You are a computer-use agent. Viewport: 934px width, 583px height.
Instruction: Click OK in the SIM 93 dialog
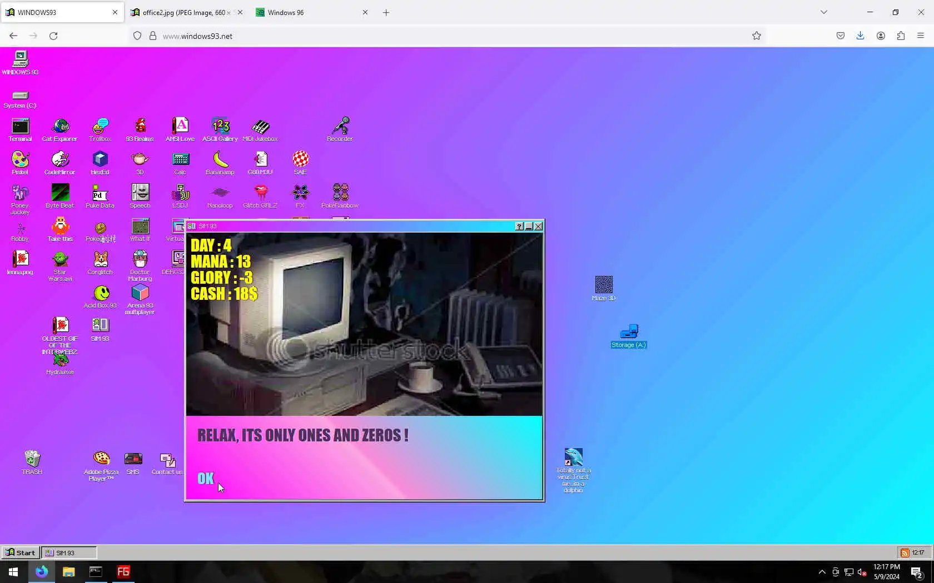206,479
